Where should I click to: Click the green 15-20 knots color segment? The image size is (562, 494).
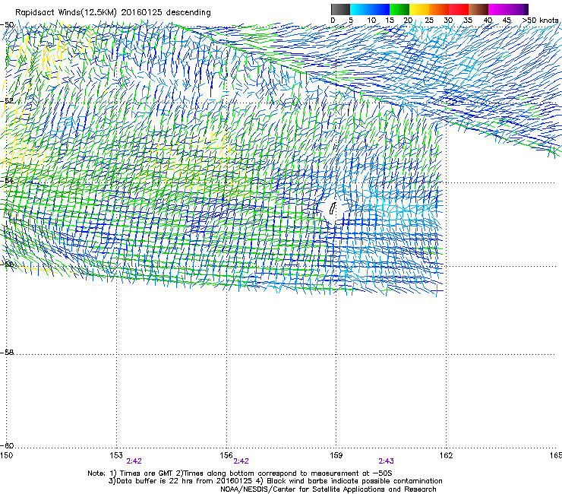(399, 9)
